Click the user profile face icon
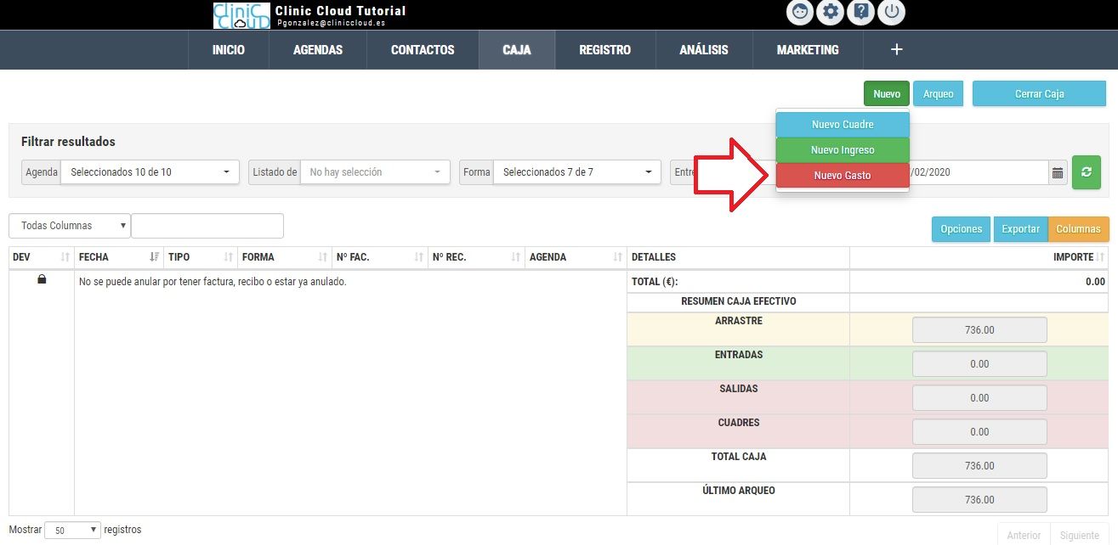Screen dimensions: 1118x545 (x=800, y=13)
